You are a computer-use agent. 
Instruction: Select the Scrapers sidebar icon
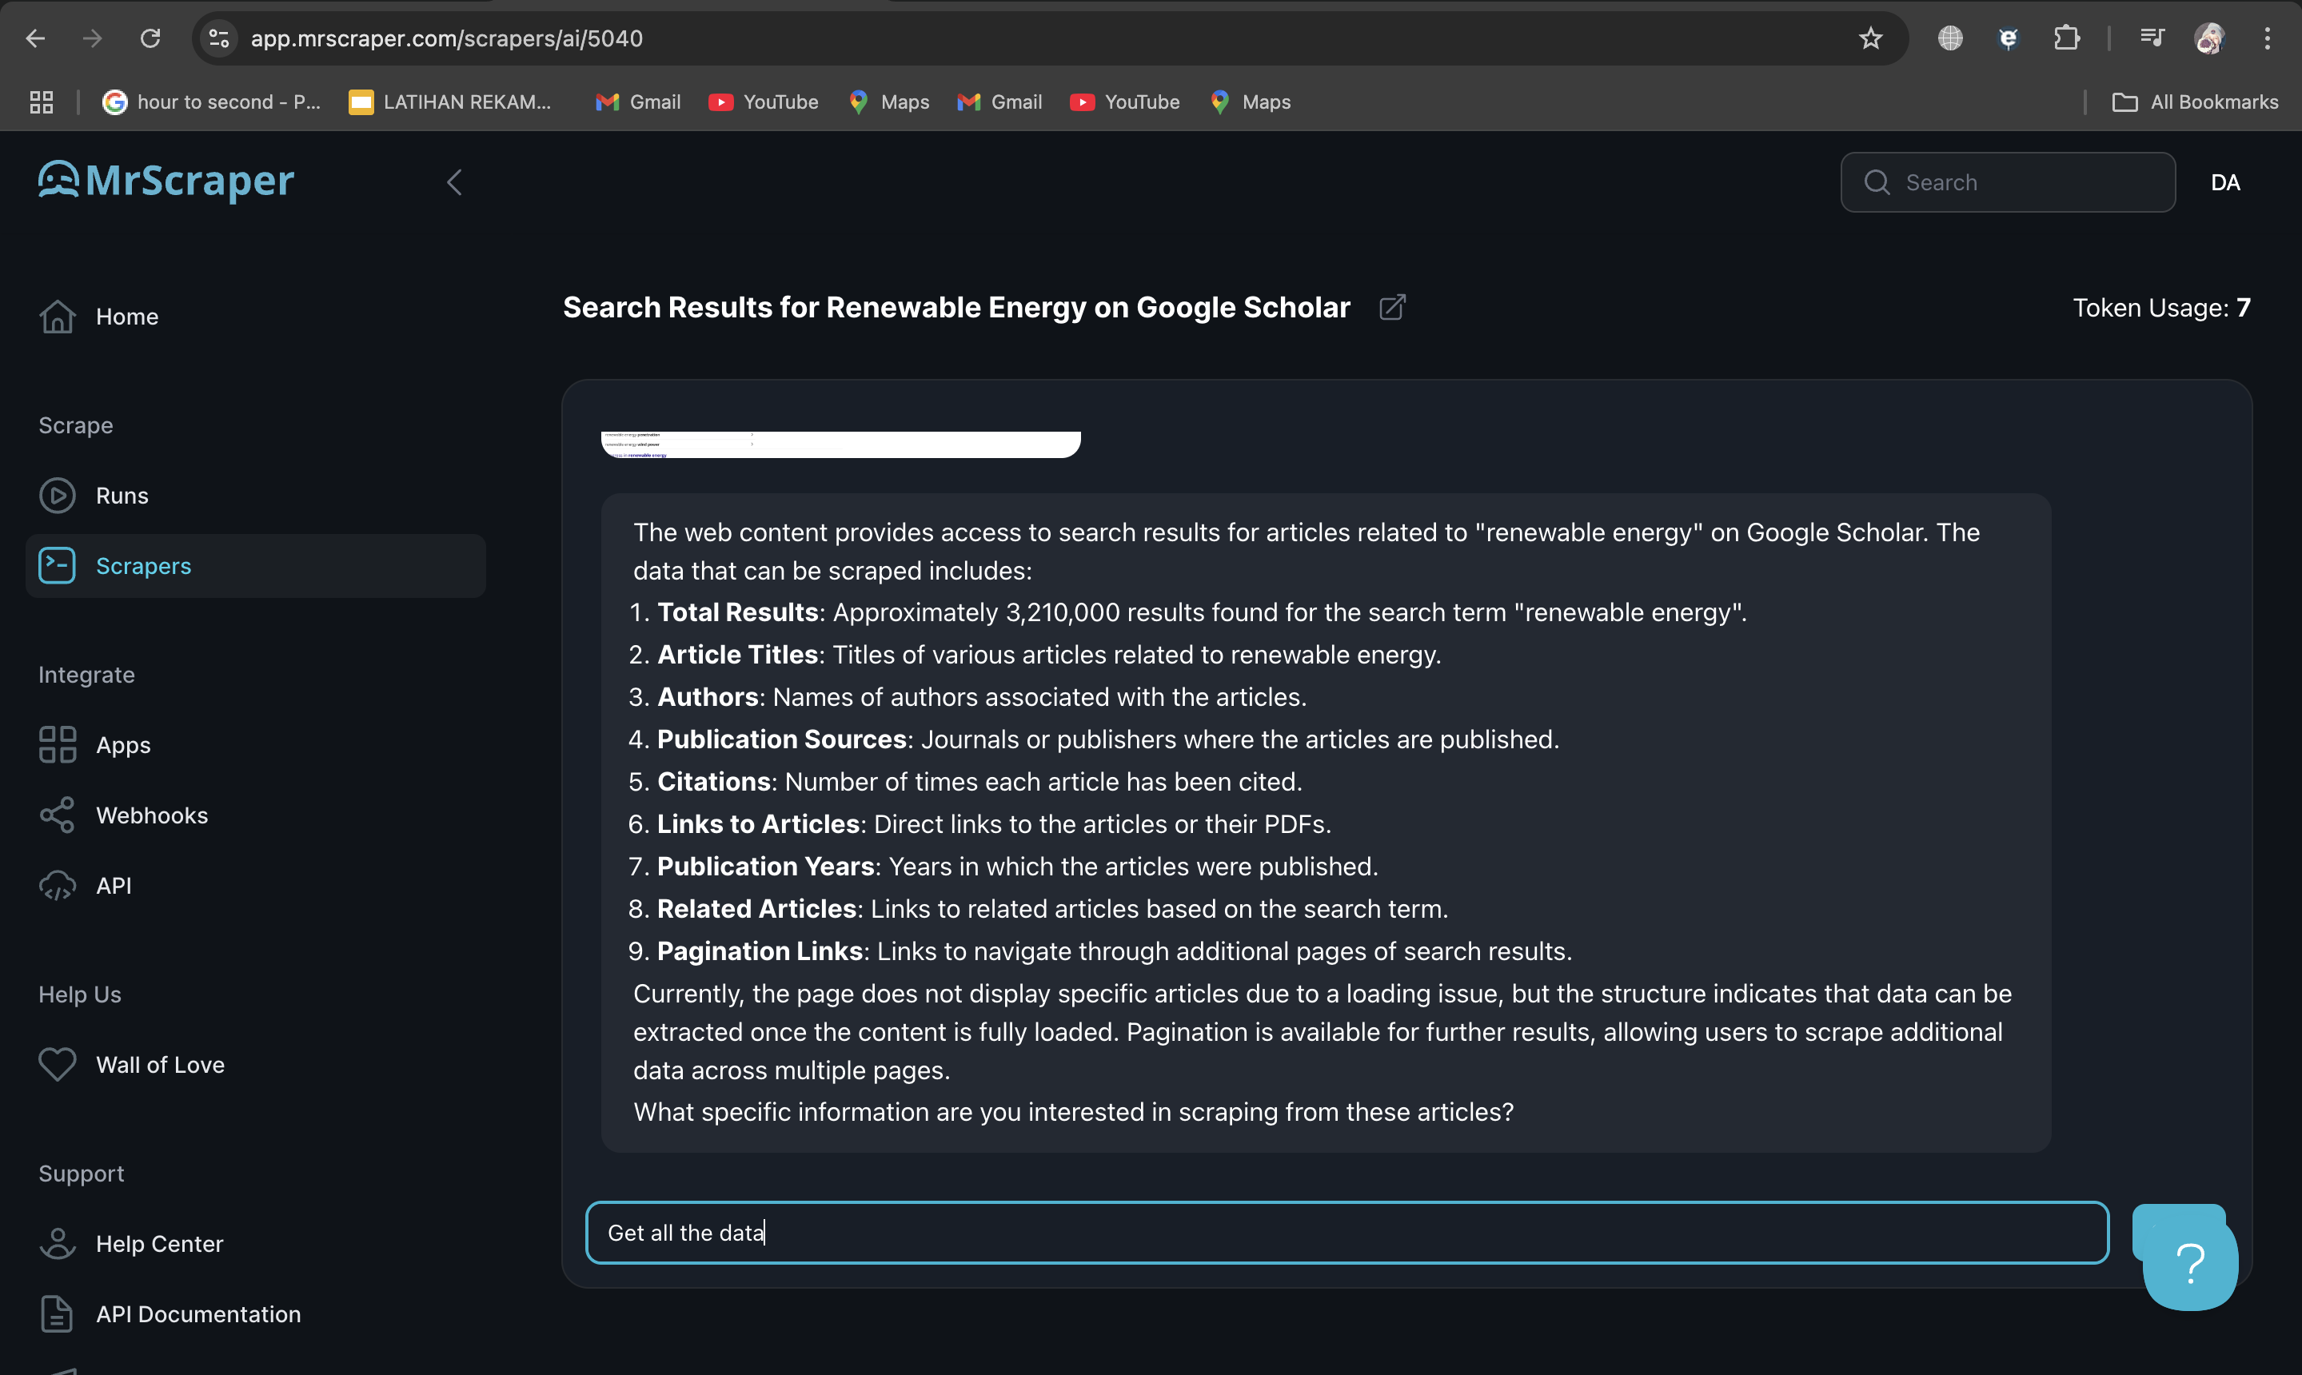coord(58,564)
